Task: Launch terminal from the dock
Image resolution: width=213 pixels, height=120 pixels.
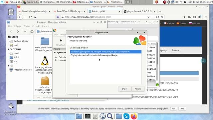Action: tap(88, 116)
